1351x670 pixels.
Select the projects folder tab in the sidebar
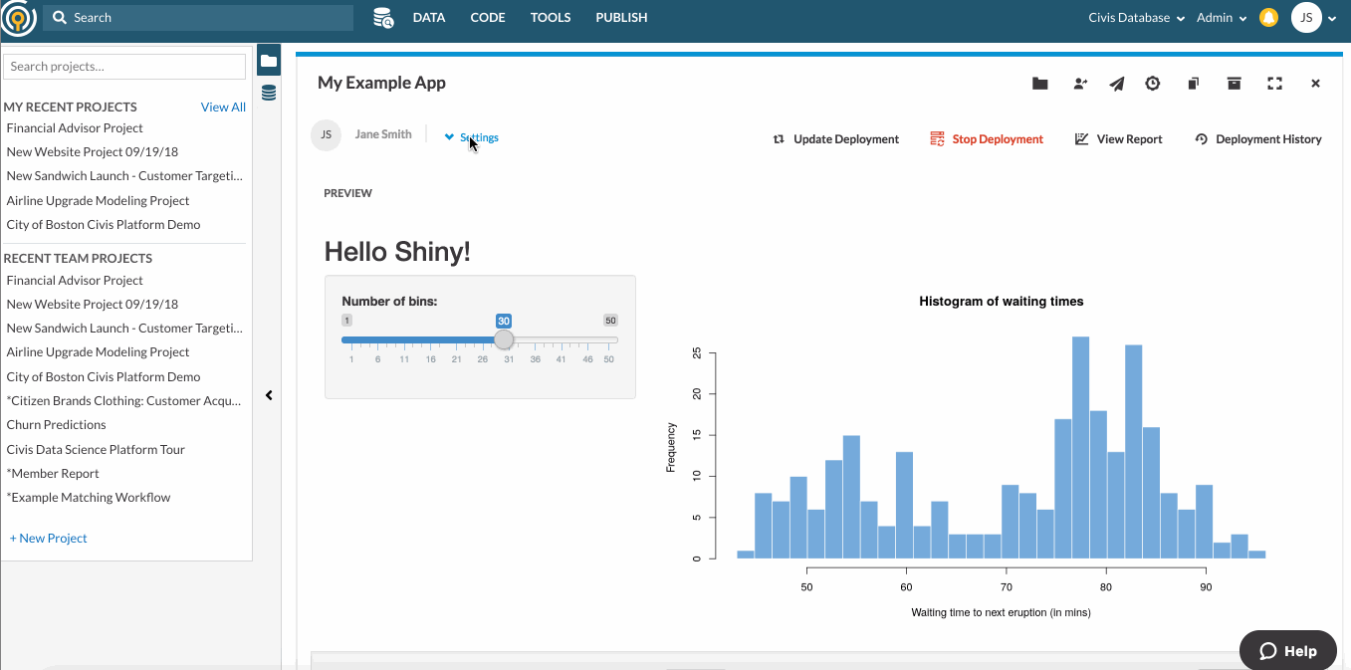point(268,59)
